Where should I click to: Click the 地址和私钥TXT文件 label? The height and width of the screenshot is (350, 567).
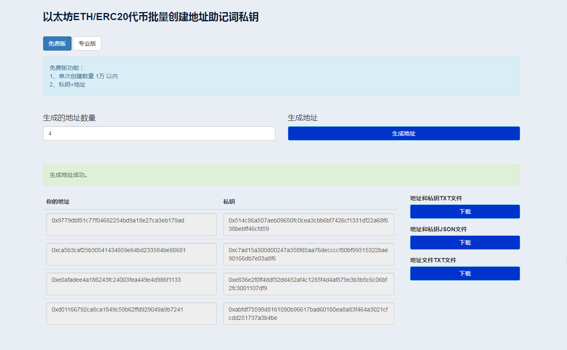pyautogui.click(x=436, y=198)
